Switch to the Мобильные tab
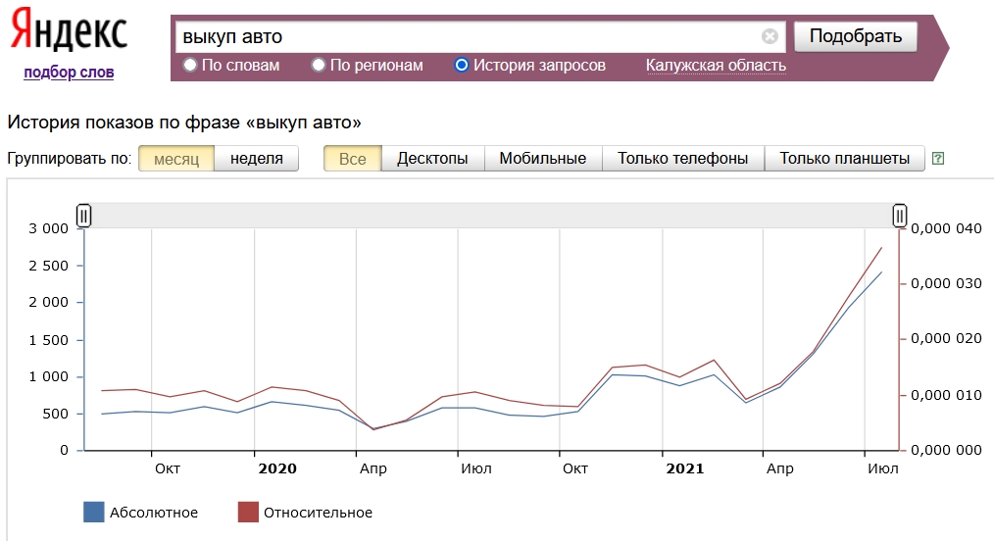The height and width of the screenshot is (541, 994). 543,159
